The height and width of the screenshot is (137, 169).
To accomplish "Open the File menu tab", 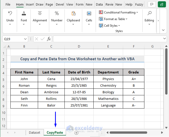I will 8,4.
